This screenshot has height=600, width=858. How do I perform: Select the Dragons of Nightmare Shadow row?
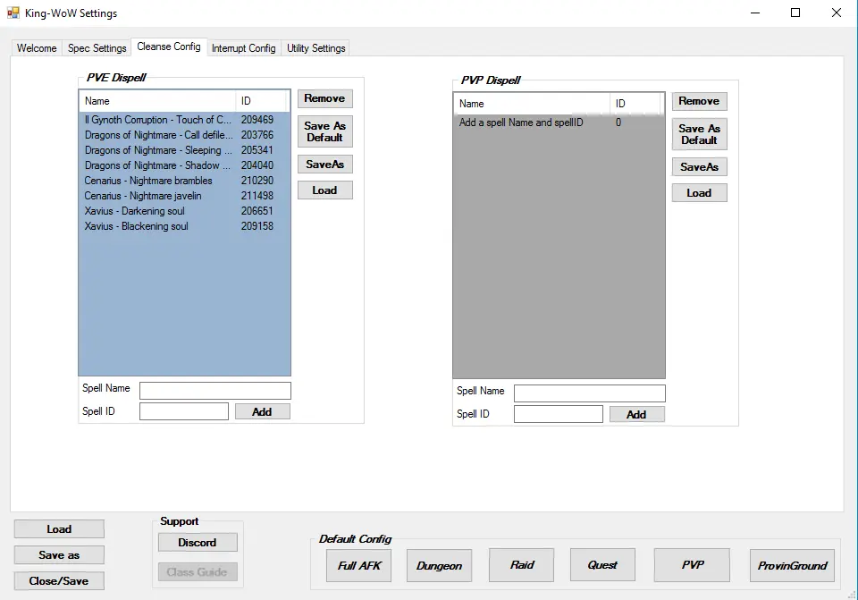[184, 165]
